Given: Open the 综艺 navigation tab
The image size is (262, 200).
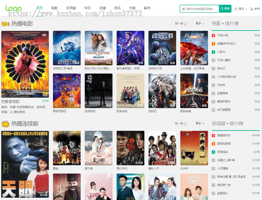Looking at the screenshot, I should [x=88, y=8].
